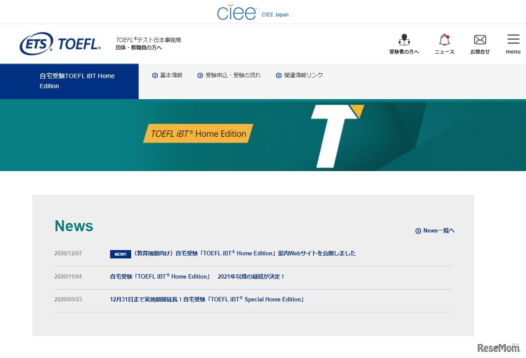Click the date 2020/11/04

pyautogui.click(x=68, y=276)
